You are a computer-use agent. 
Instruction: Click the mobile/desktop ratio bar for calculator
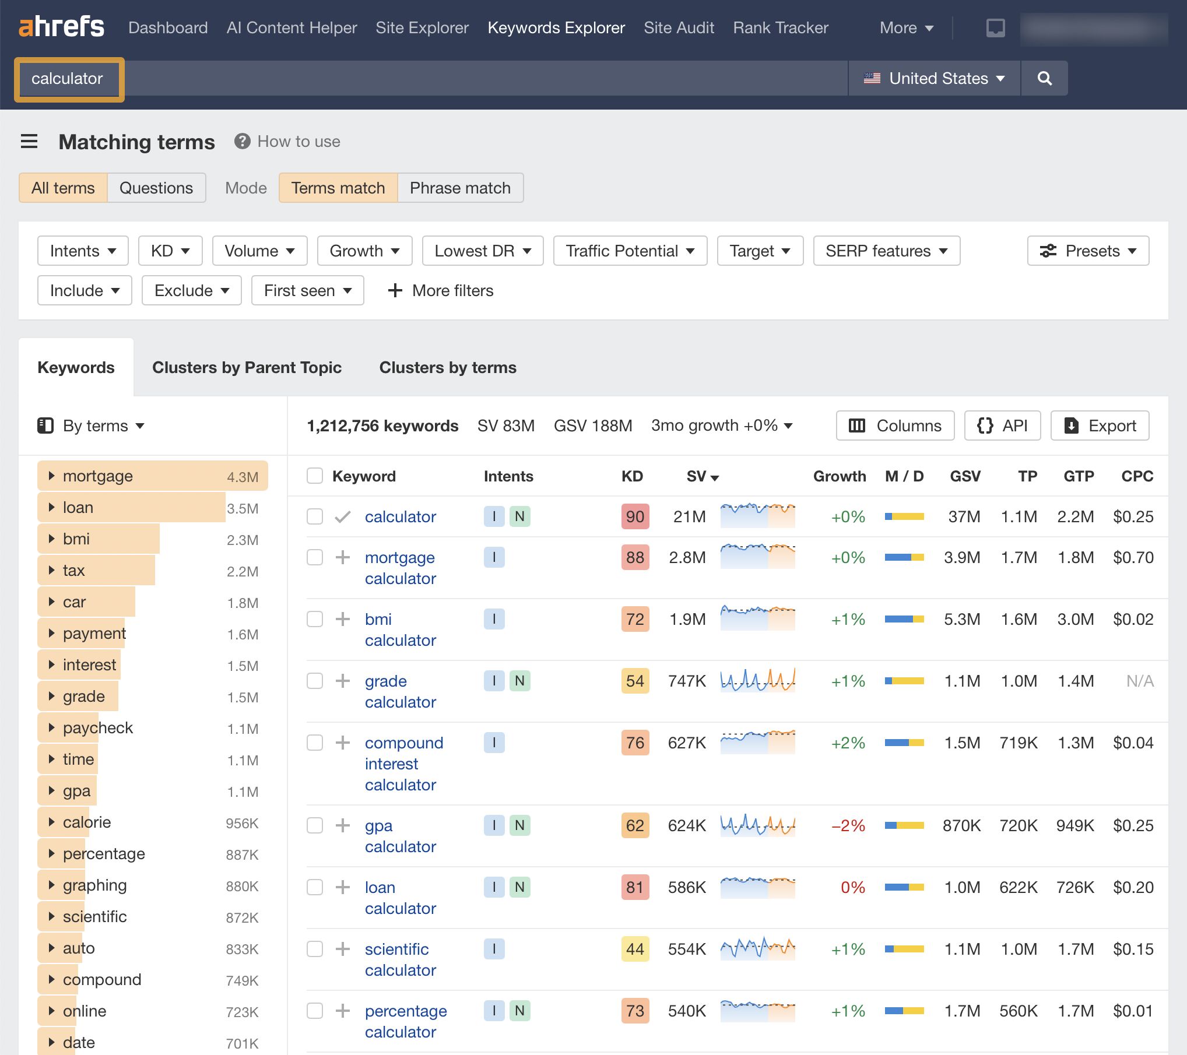click(904, 516)
